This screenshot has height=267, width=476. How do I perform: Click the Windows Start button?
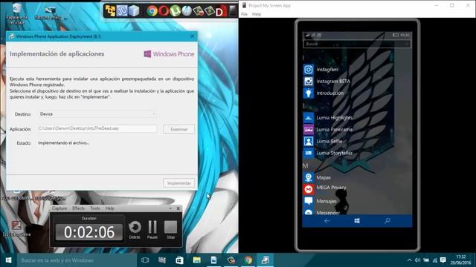click(8, 260)
